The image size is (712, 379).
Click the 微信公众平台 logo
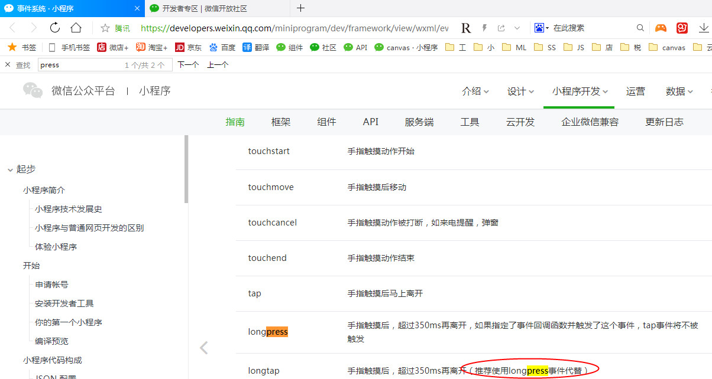click(69, 91)
